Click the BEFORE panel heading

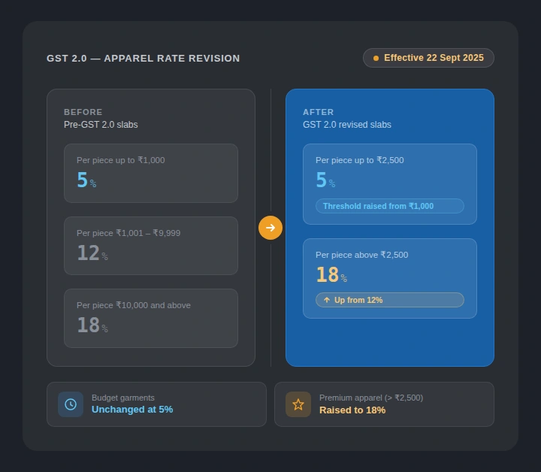tap(83, 112)
